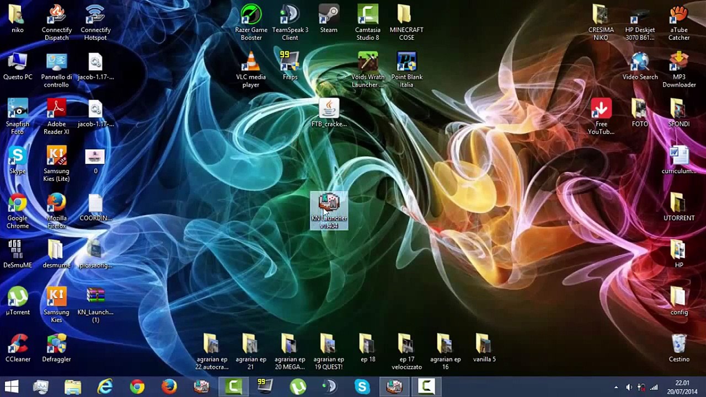
Task: Select the Mozilla Firefox desktop shortcut
Action: coord(56,211)
